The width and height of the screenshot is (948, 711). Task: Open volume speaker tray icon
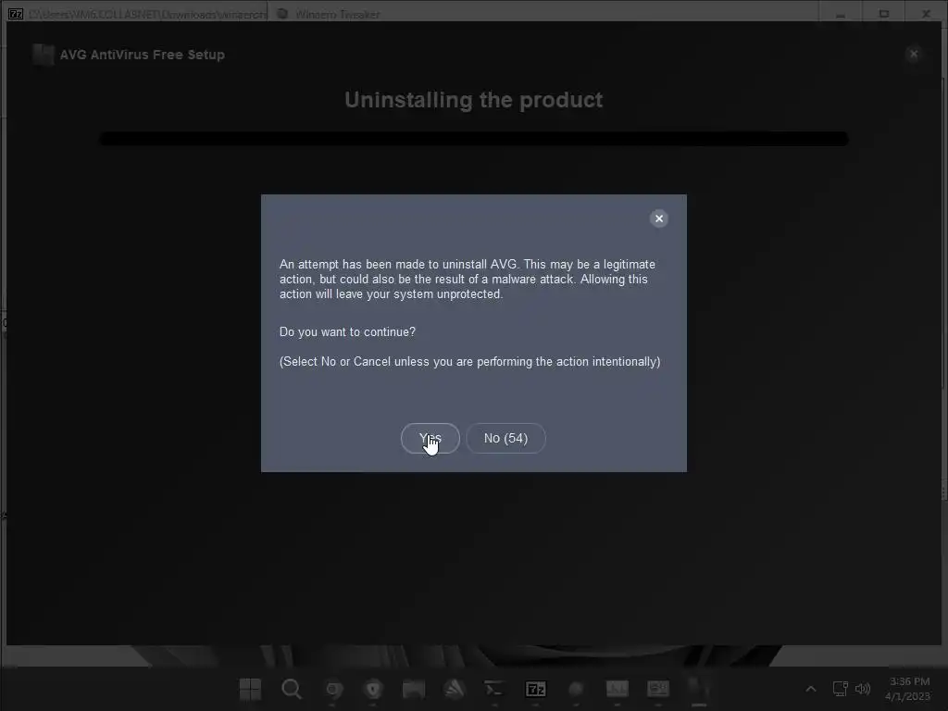pyautogui.click(x=862, y=689)
